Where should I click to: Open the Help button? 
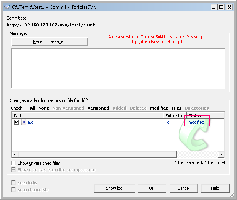[x=215, y=188]
